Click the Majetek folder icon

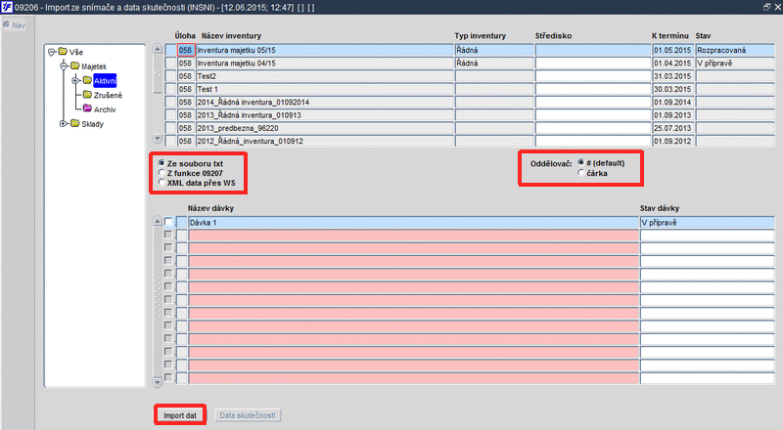coord(75,65)
